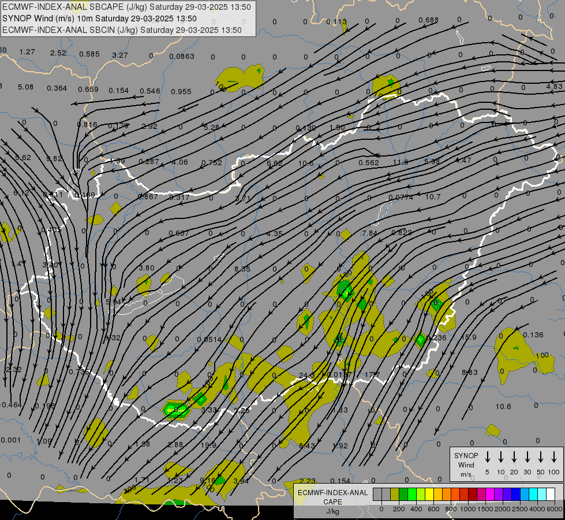Click the map value 0.236
Image resolution: width=565 pixels, height=520 pixels.
436,337
